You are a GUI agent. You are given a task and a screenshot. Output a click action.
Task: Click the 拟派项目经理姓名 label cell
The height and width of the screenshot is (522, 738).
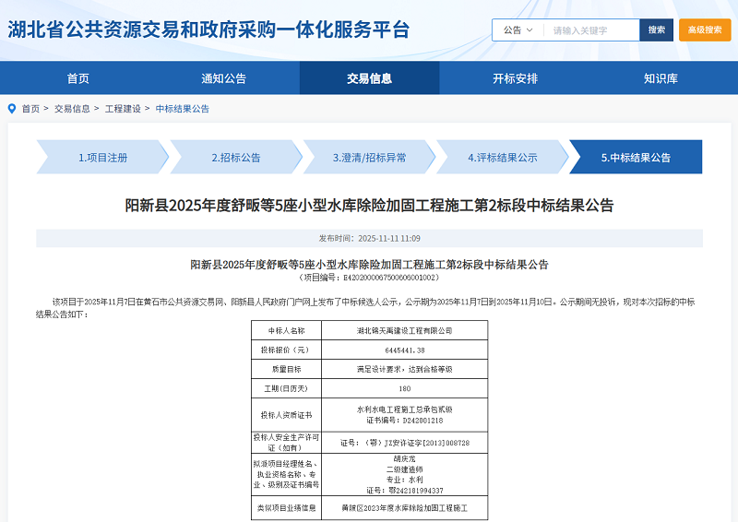pos(286,474)
